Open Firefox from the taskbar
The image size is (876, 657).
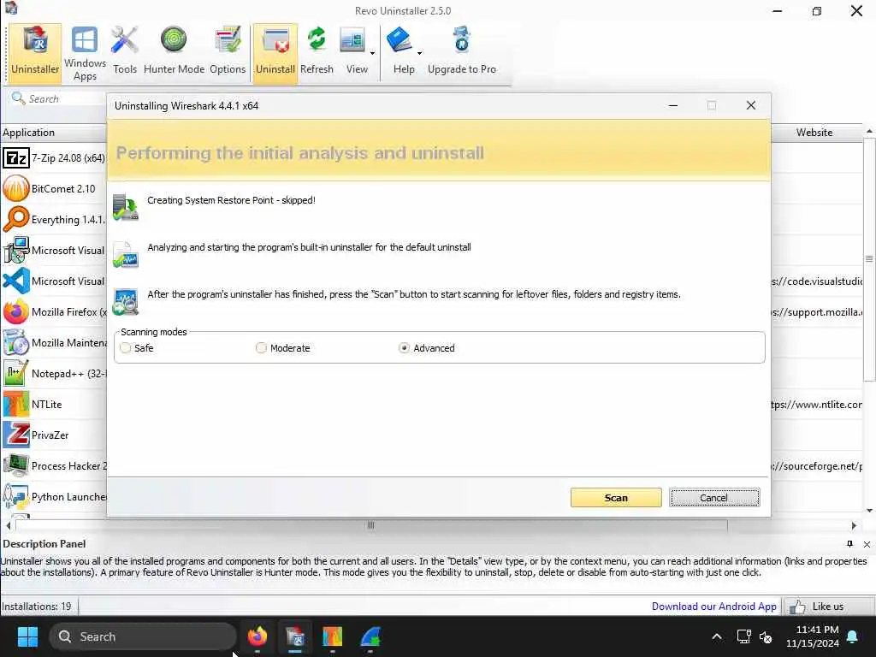(257, 636)
